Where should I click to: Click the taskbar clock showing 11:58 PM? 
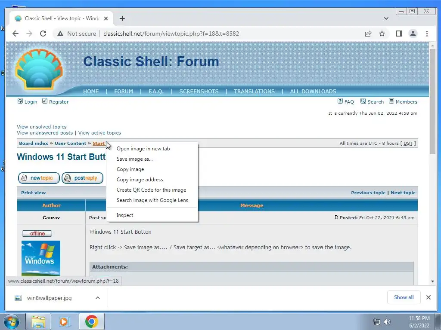point(419,322)
